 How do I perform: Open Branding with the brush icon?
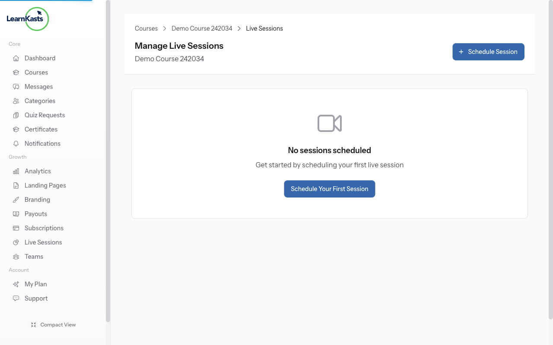click(16, 199)
